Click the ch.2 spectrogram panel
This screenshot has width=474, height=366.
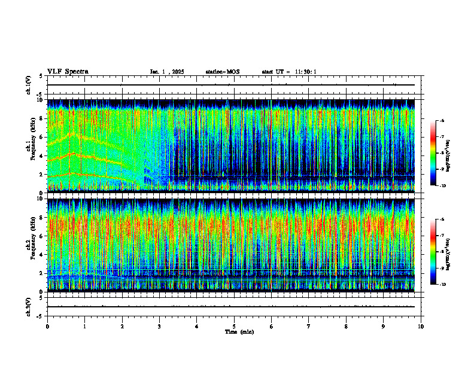pos(231,245)
